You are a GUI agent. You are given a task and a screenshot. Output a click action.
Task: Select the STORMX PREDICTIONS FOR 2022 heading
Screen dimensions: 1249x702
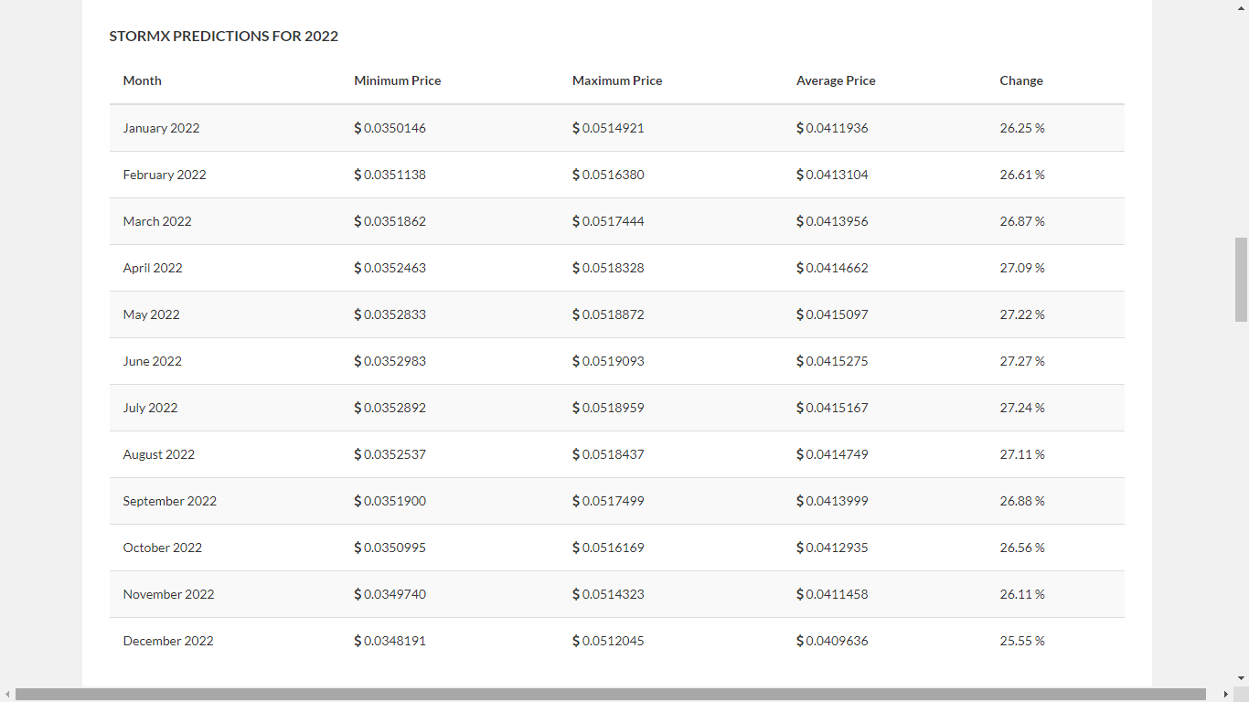point(223,37)
